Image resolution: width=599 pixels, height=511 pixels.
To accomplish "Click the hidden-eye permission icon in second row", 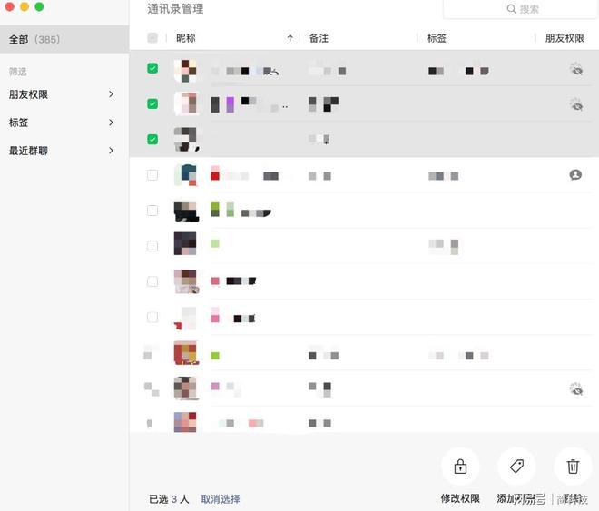I will click(x=576, y=104).
